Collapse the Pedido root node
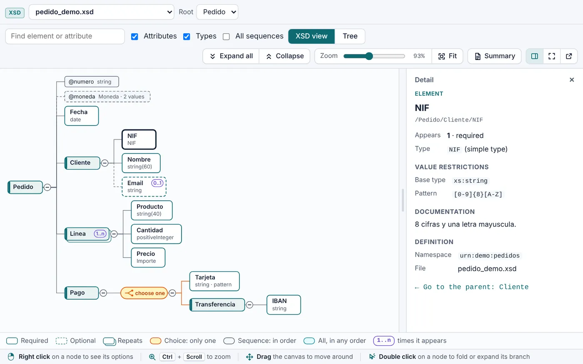This screenshot has height=364, width=583. (x=47, y=188)
